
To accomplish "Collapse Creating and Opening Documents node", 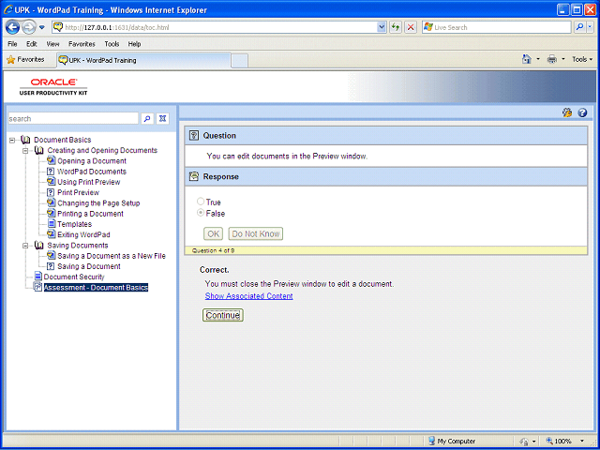I will click(25, 151).
